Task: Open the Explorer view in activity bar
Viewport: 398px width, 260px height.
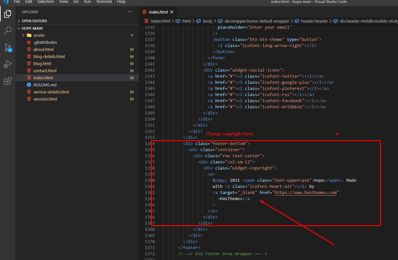Action: (7, 14)
